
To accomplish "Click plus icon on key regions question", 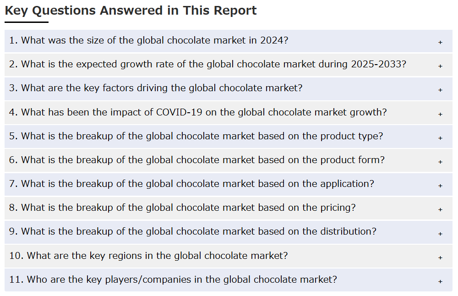I will click(440, 258).
